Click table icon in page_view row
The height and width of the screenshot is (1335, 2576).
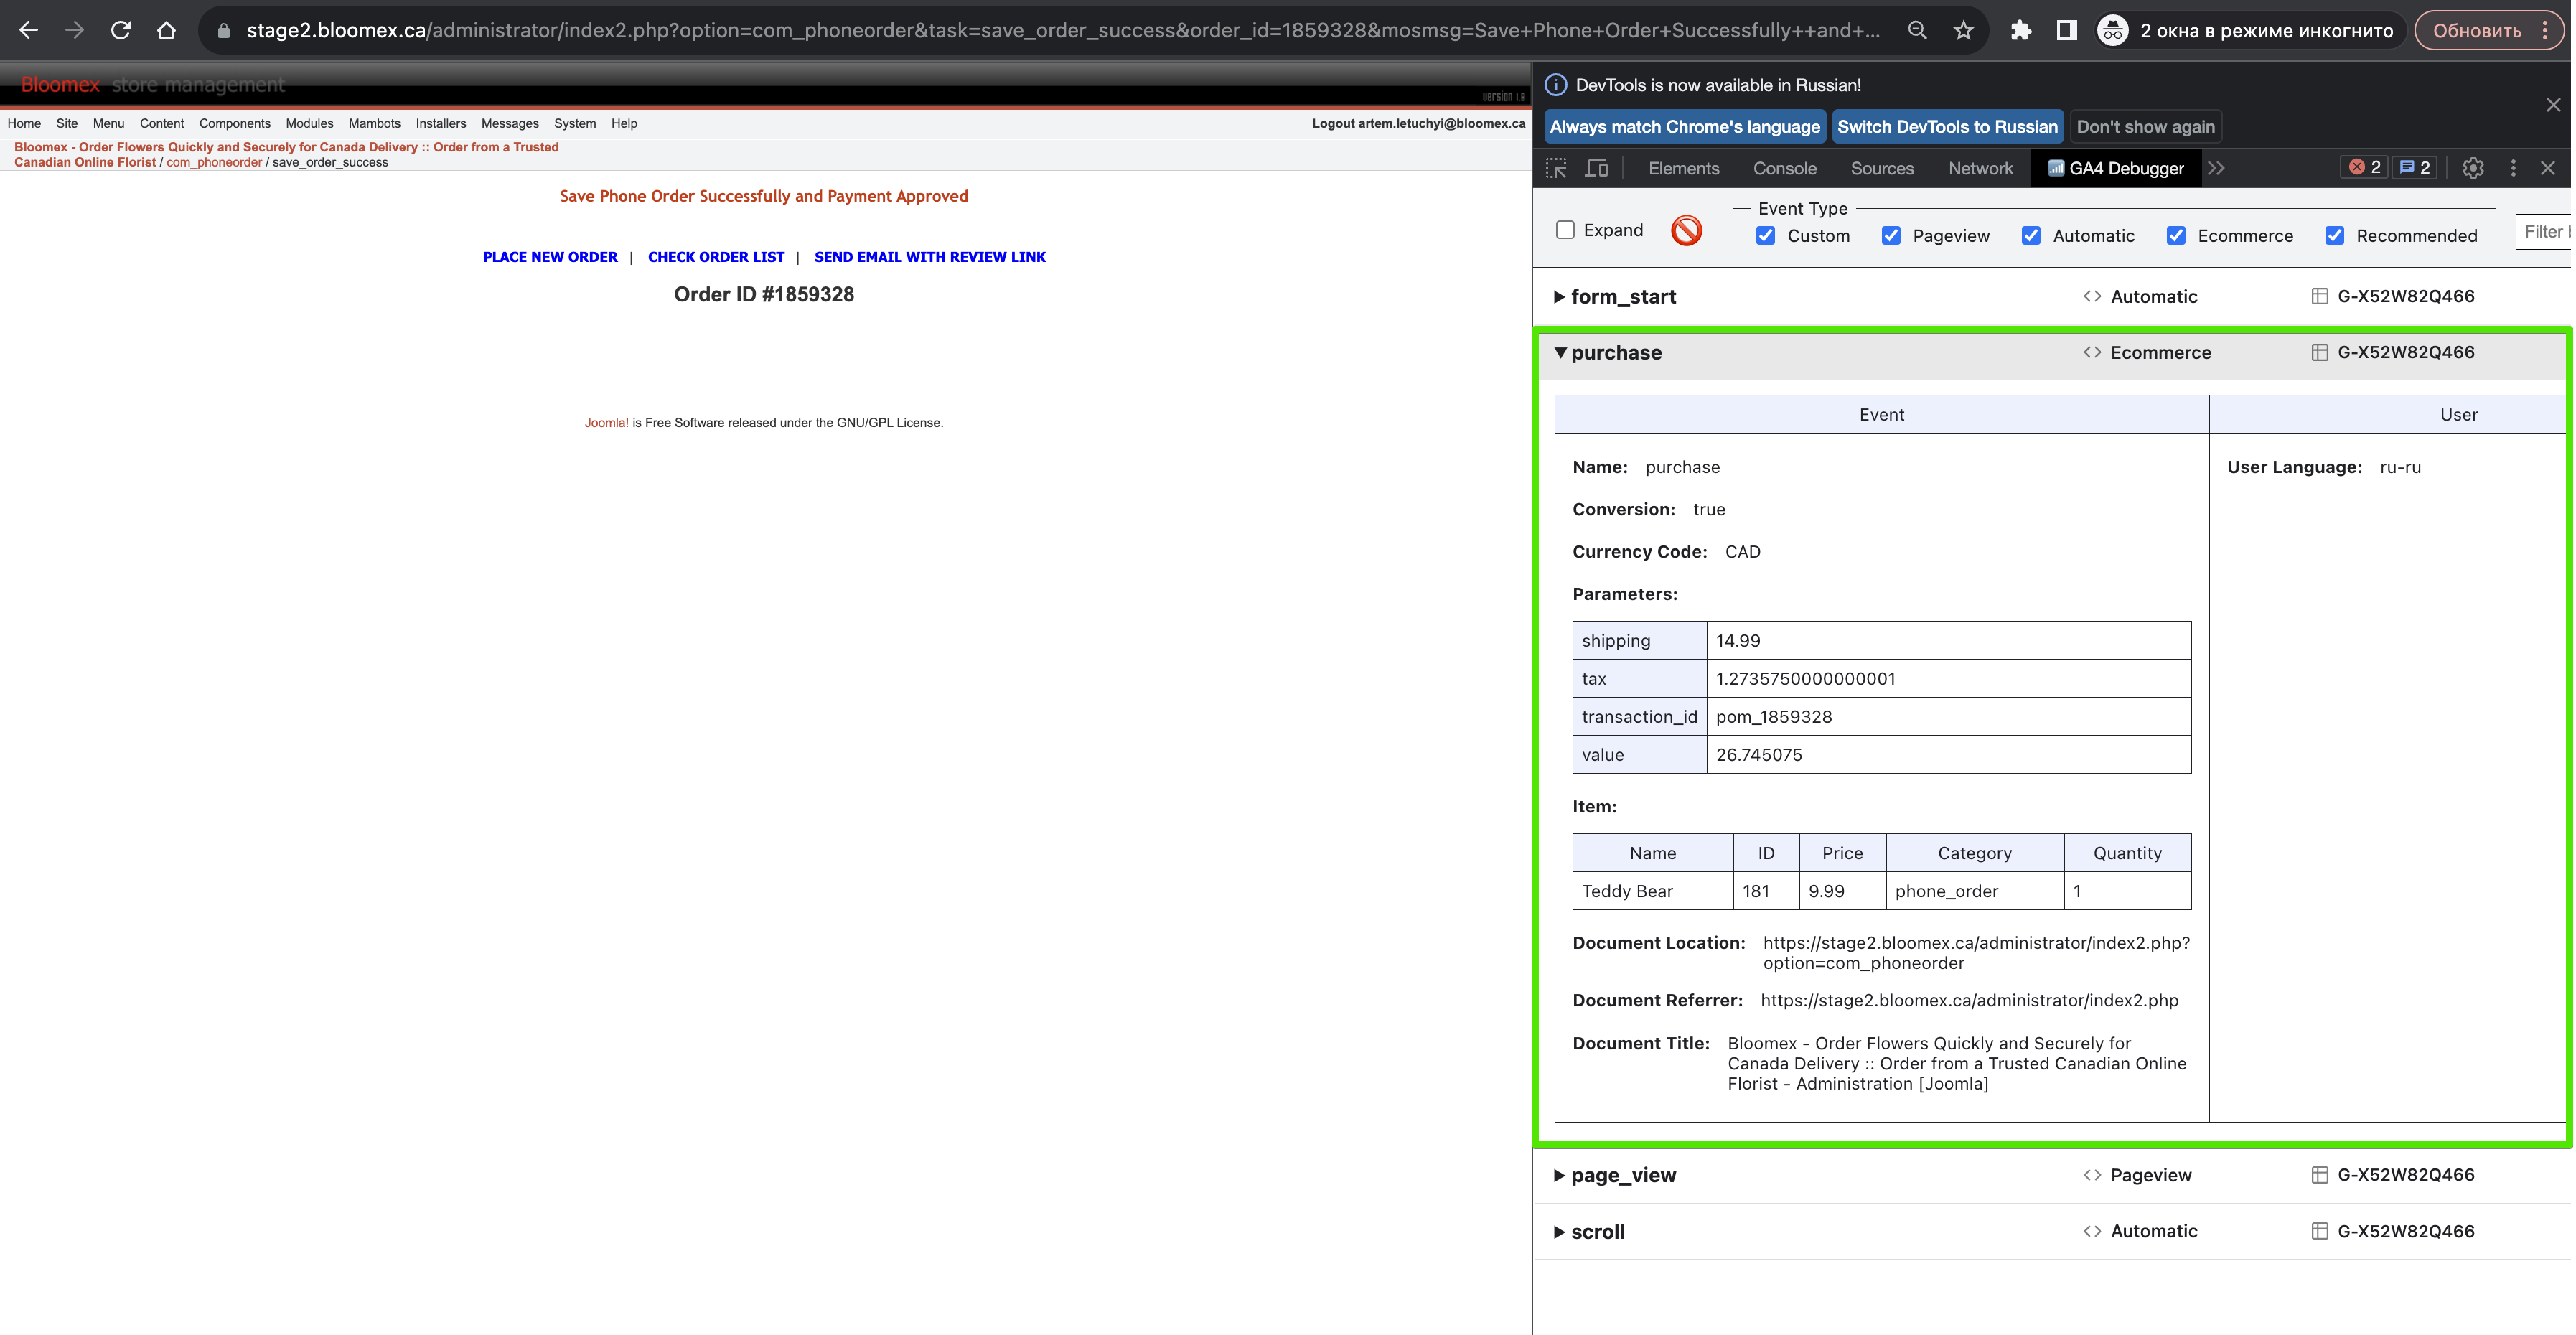(2320, 1175)
